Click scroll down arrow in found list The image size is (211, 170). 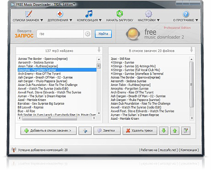[99, 113]
